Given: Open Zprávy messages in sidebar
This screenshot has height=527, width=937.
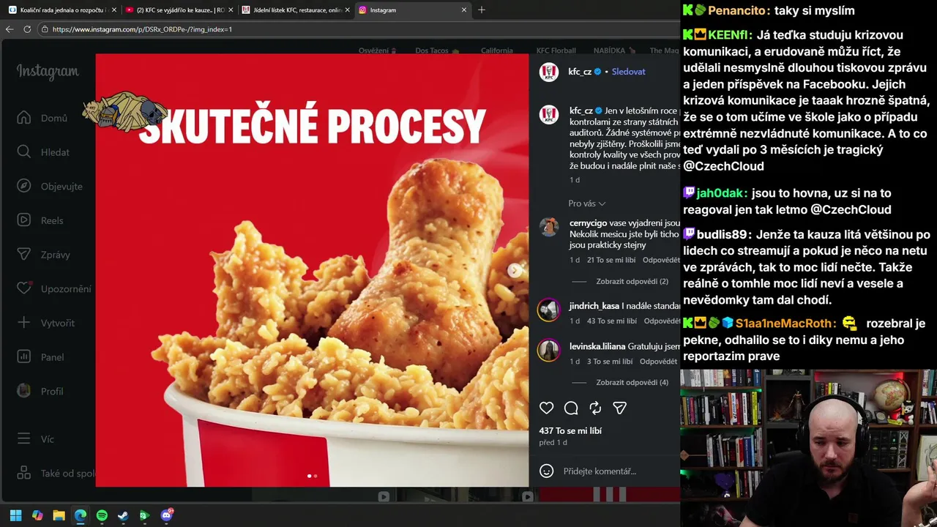Looking at the screenshot, I should click(44, 255).
